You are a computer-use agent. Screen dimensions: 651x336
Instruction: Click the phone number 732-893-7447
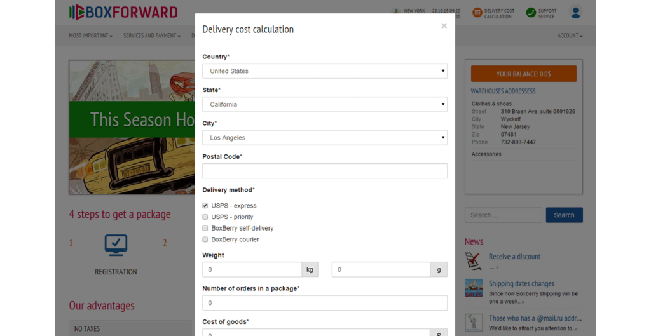(x=518, y=142)
